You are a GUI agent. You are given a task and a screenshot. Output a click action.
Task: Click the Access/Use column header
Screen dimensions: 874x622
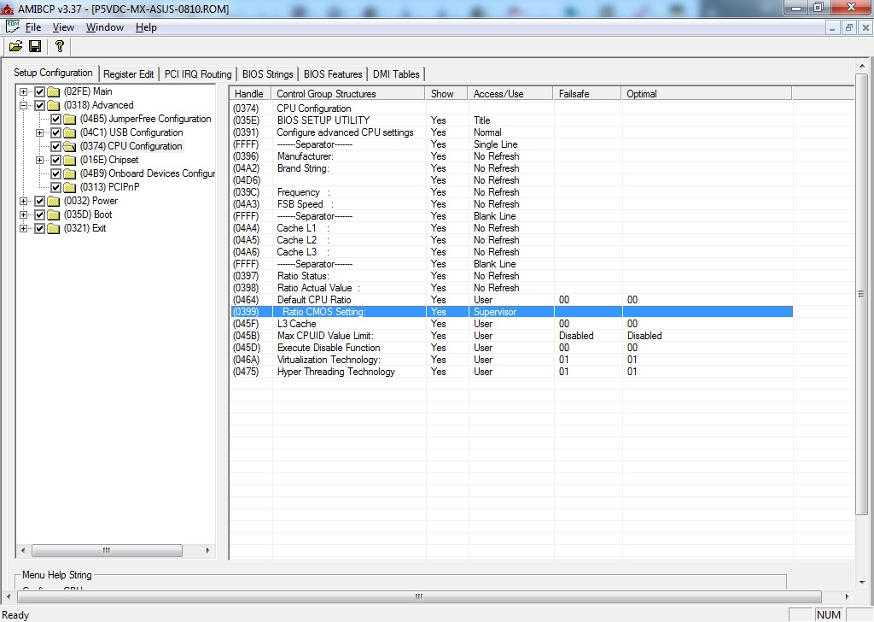510,94
